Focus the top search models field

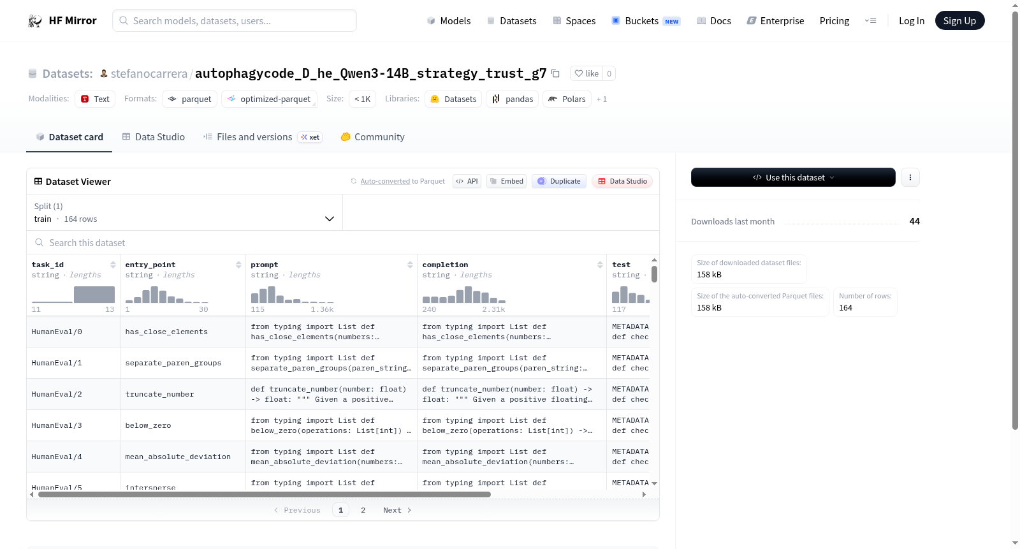235,20
